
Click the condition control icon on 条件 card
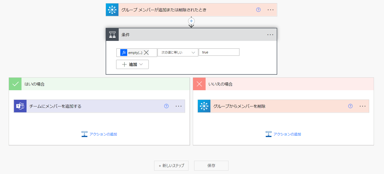(112, 34)
